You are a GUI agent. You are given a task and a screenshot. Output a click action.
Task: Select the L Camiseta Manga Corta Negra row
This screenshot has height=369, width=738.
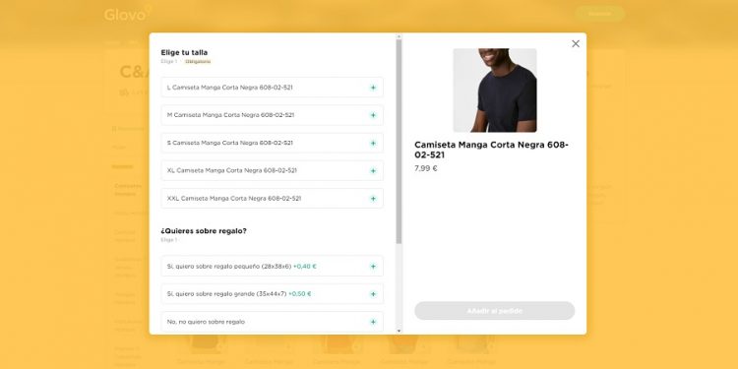coord(272,88)
